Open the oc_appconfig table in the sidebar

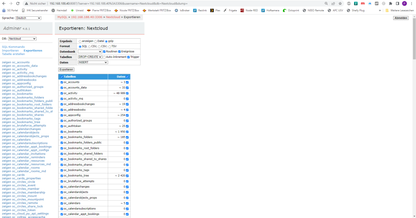[22, 83]
